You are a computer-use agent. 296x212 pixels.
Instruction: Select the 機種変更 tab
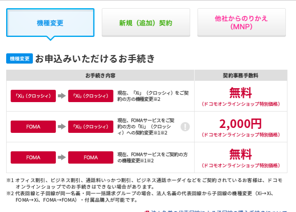[50, 23]
